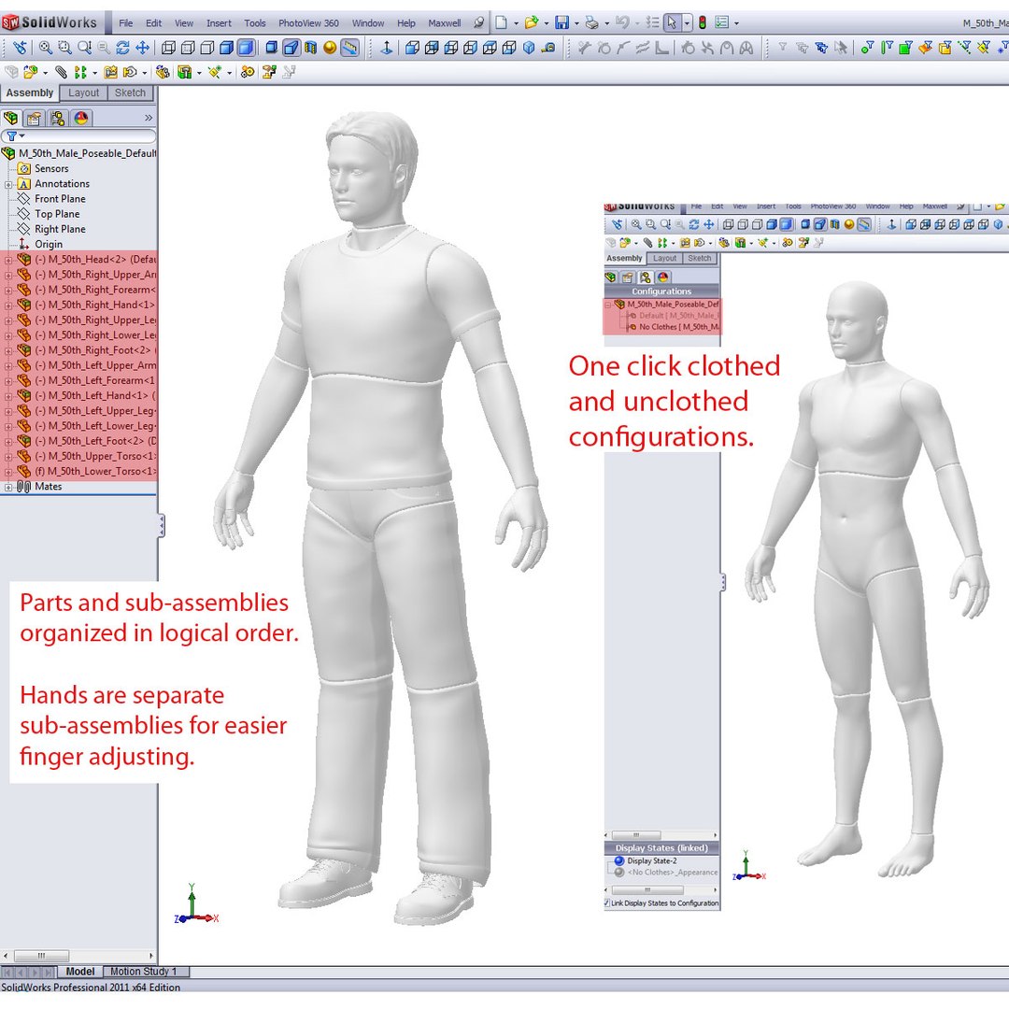This screenshot has height=1009, width=1009.
Task: Click the Open folder icon
Action: [531, 23]
